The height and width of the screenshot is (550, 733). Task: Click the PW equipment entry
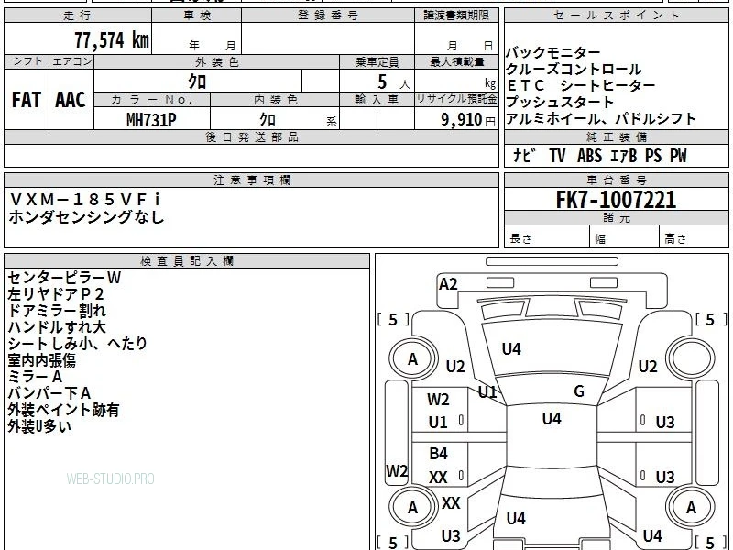point(678,155)
